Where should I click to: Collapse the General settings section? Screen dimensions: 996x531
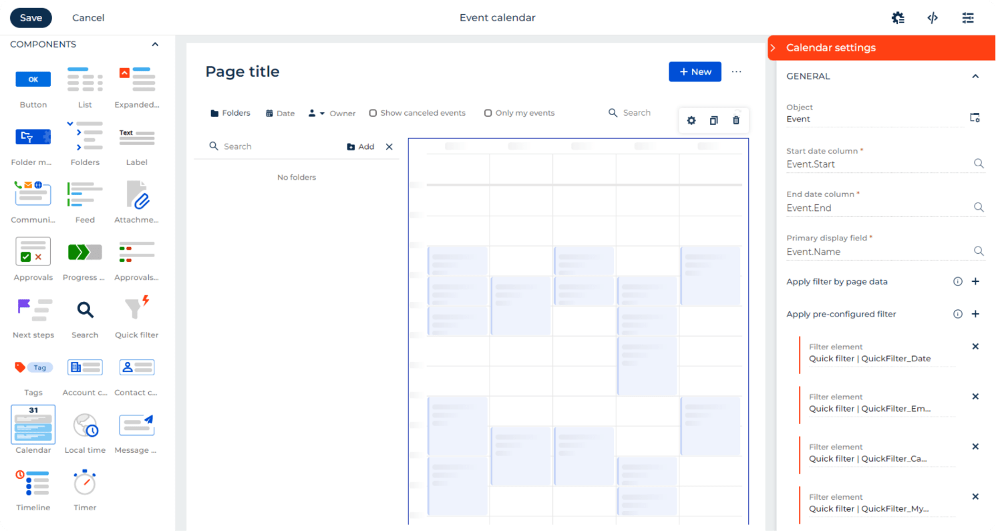(x=975, y=77)
